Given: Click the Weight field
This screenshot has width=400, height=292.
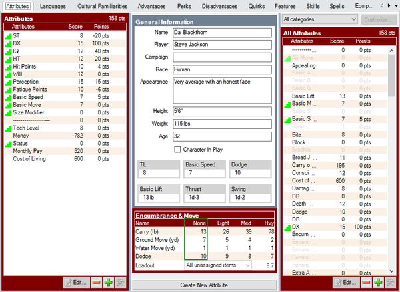Looking at the screenshot, I should point(222,124).
